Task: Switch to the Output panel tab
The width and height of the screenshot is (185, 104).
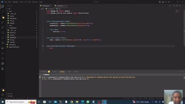Action: 54,72
